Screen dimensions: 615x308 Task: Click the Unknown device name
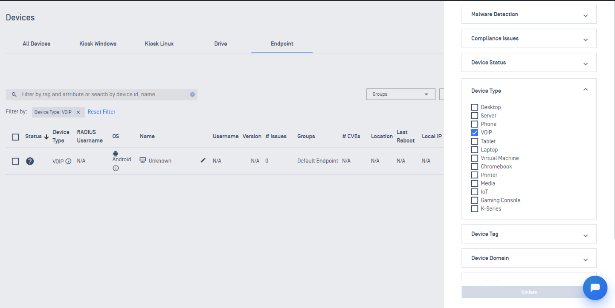[x=160, y=161]
